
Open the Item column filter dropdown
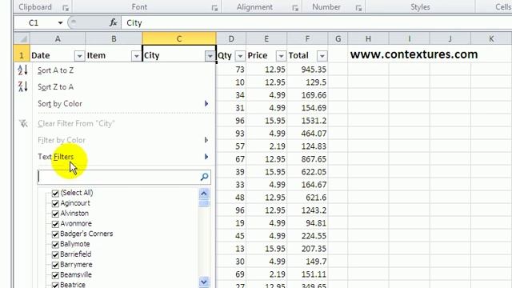(136, 56)
